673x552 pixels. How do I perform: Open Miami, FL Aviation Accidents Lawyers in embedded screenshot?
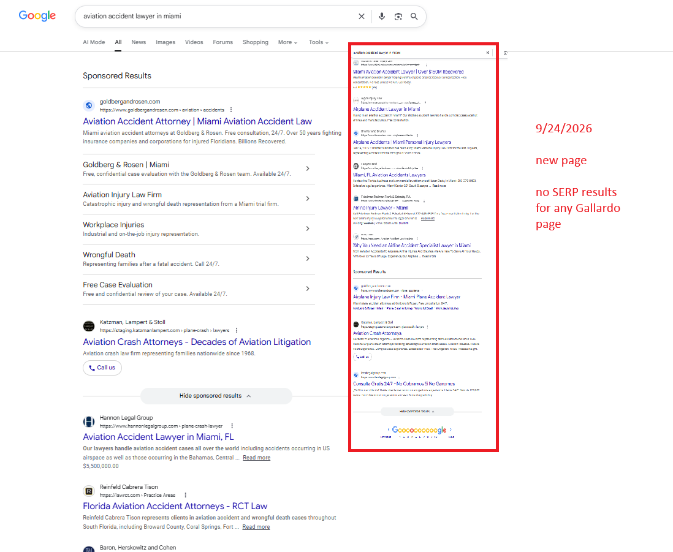click(389, 175)
